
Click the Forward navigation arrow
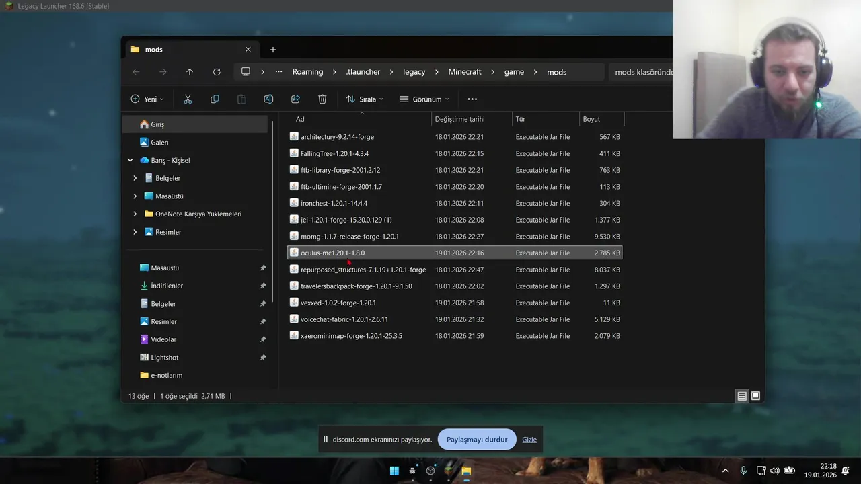click(x=163, y=72)
